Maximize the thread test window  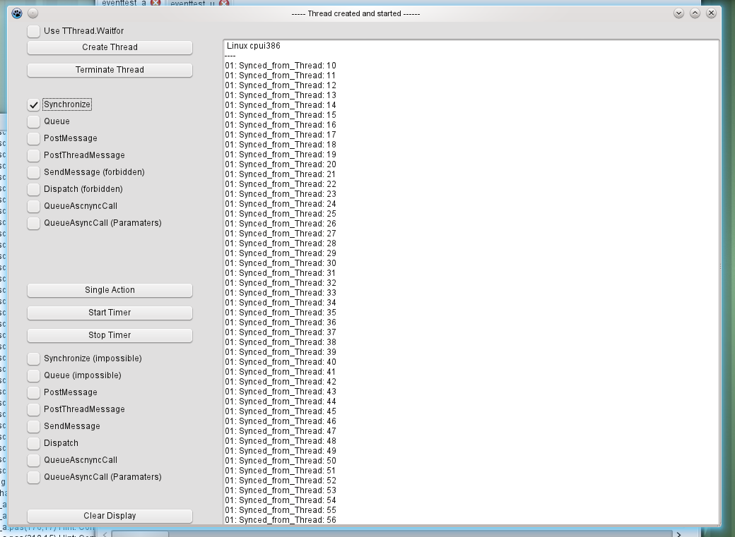pos(695,13)
